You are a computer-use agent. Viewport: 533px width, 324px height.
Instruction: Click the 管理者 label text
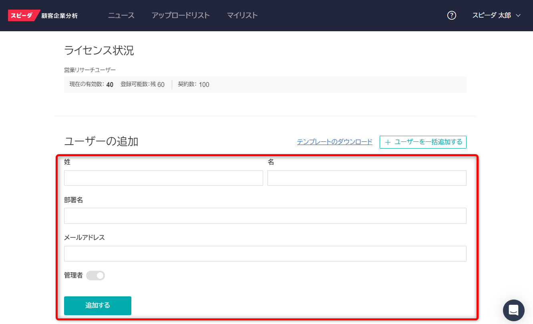(73, 276)
